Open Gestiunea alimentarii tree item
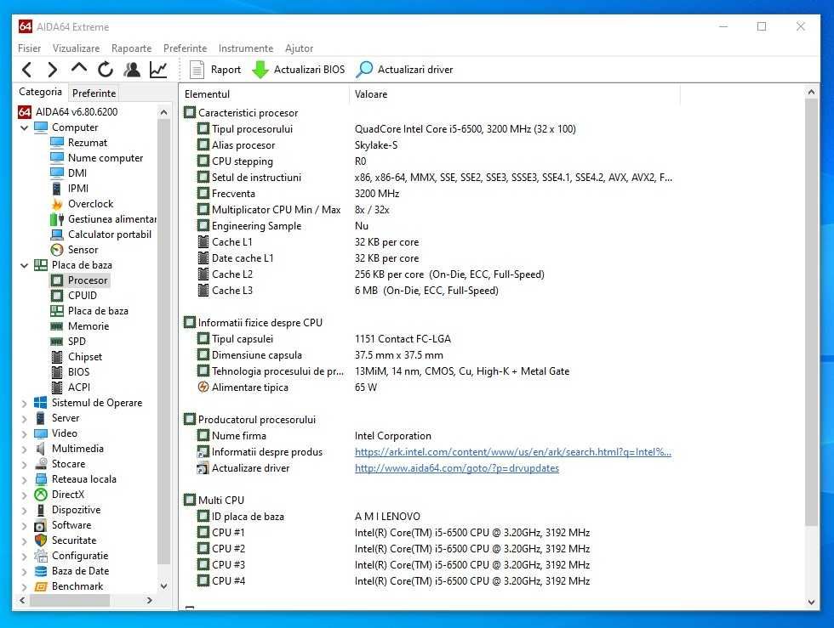 (111, 219)
